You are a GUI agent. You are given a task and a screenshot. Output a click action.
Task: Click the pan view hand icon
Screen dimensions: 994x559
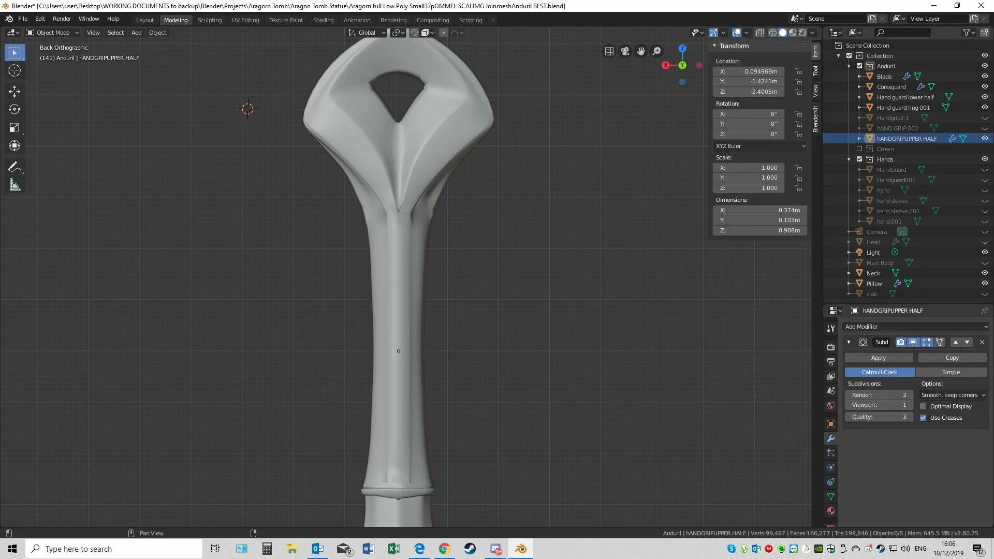pos(641,51)
